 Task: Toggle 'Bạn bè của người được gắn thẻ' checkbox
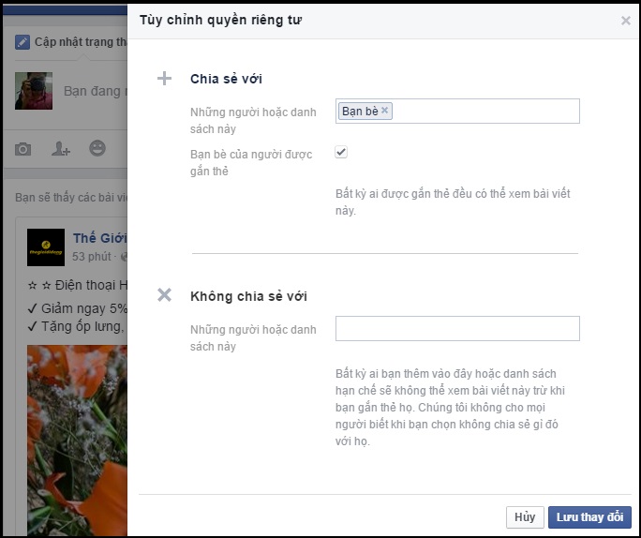341,152
